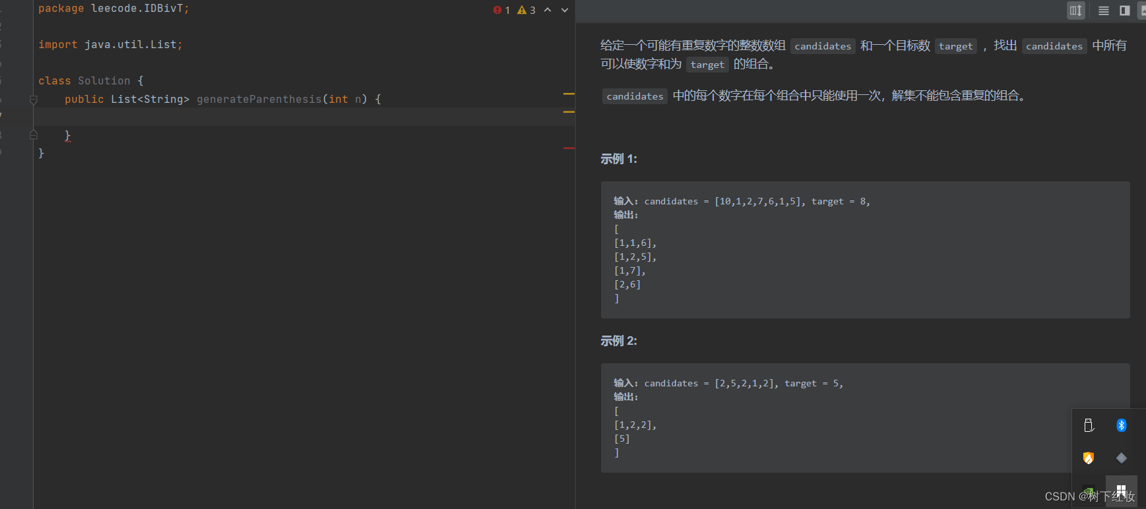The width and height of the screenshot is (1146, 509).
Task: Click the red error stripe marker
Action: (x=569, y=148)
